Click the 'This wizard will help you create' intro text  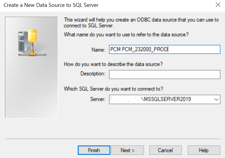point(141,23)
